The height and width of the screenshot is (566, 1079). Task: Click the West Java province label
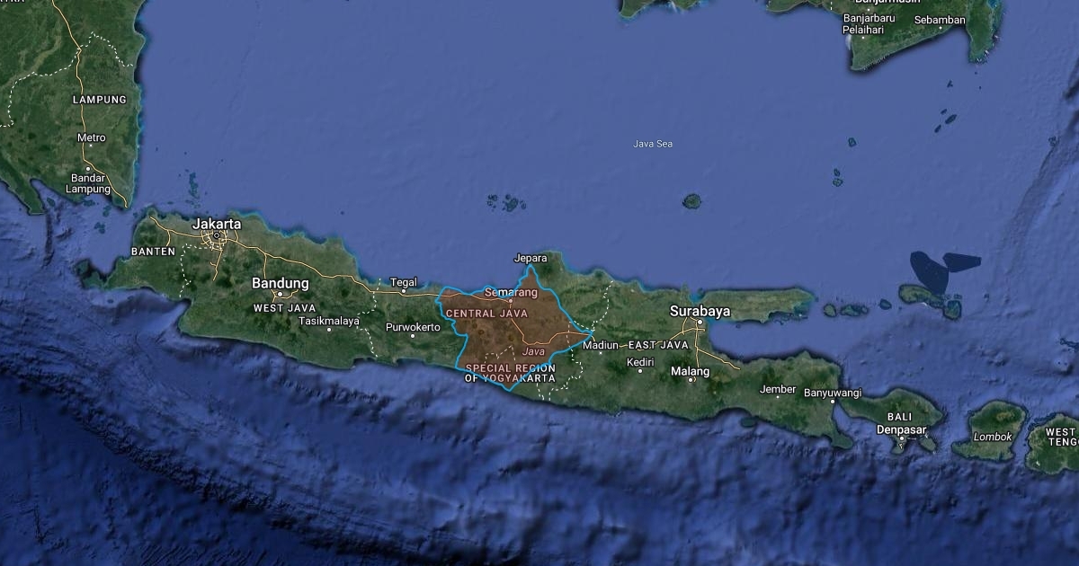(284, 308)
